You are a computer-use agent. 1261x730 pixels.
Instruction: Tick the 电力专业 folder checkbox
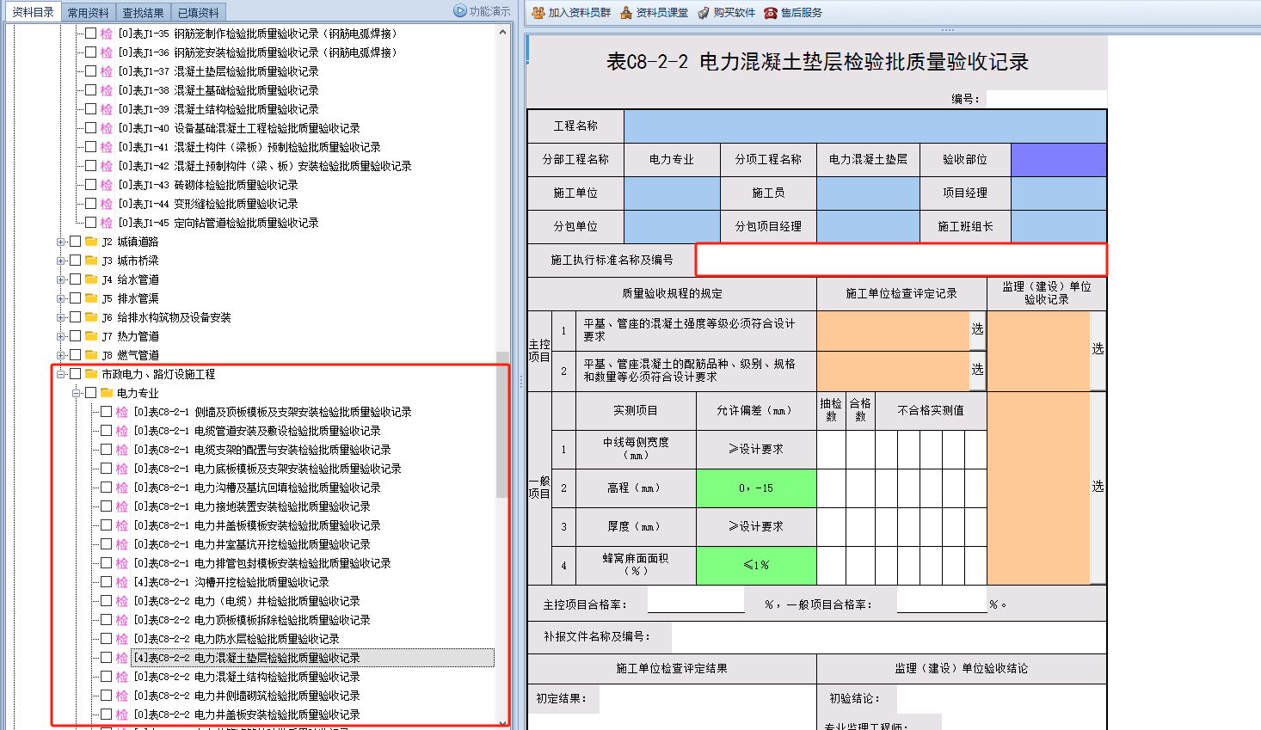[x=90, y=393]
